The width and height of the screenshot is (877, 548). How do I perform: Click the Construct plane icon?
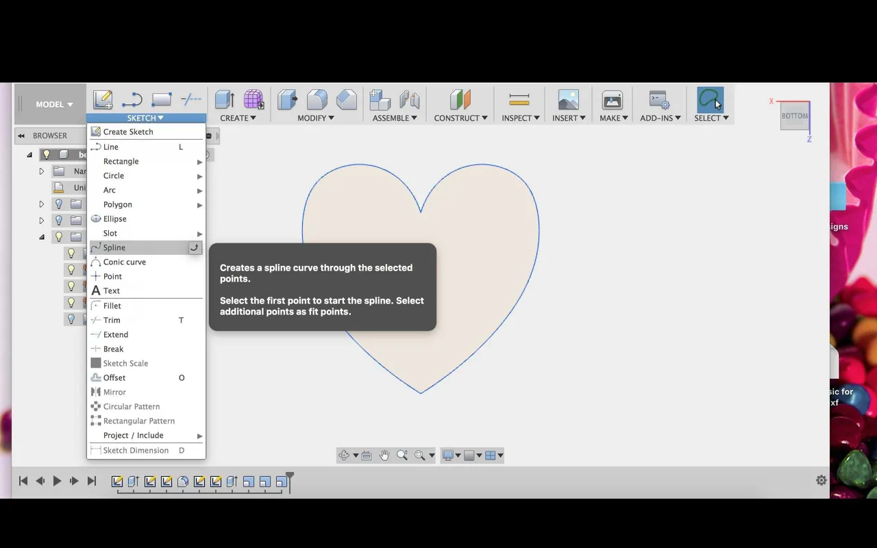tap(460, 100)
